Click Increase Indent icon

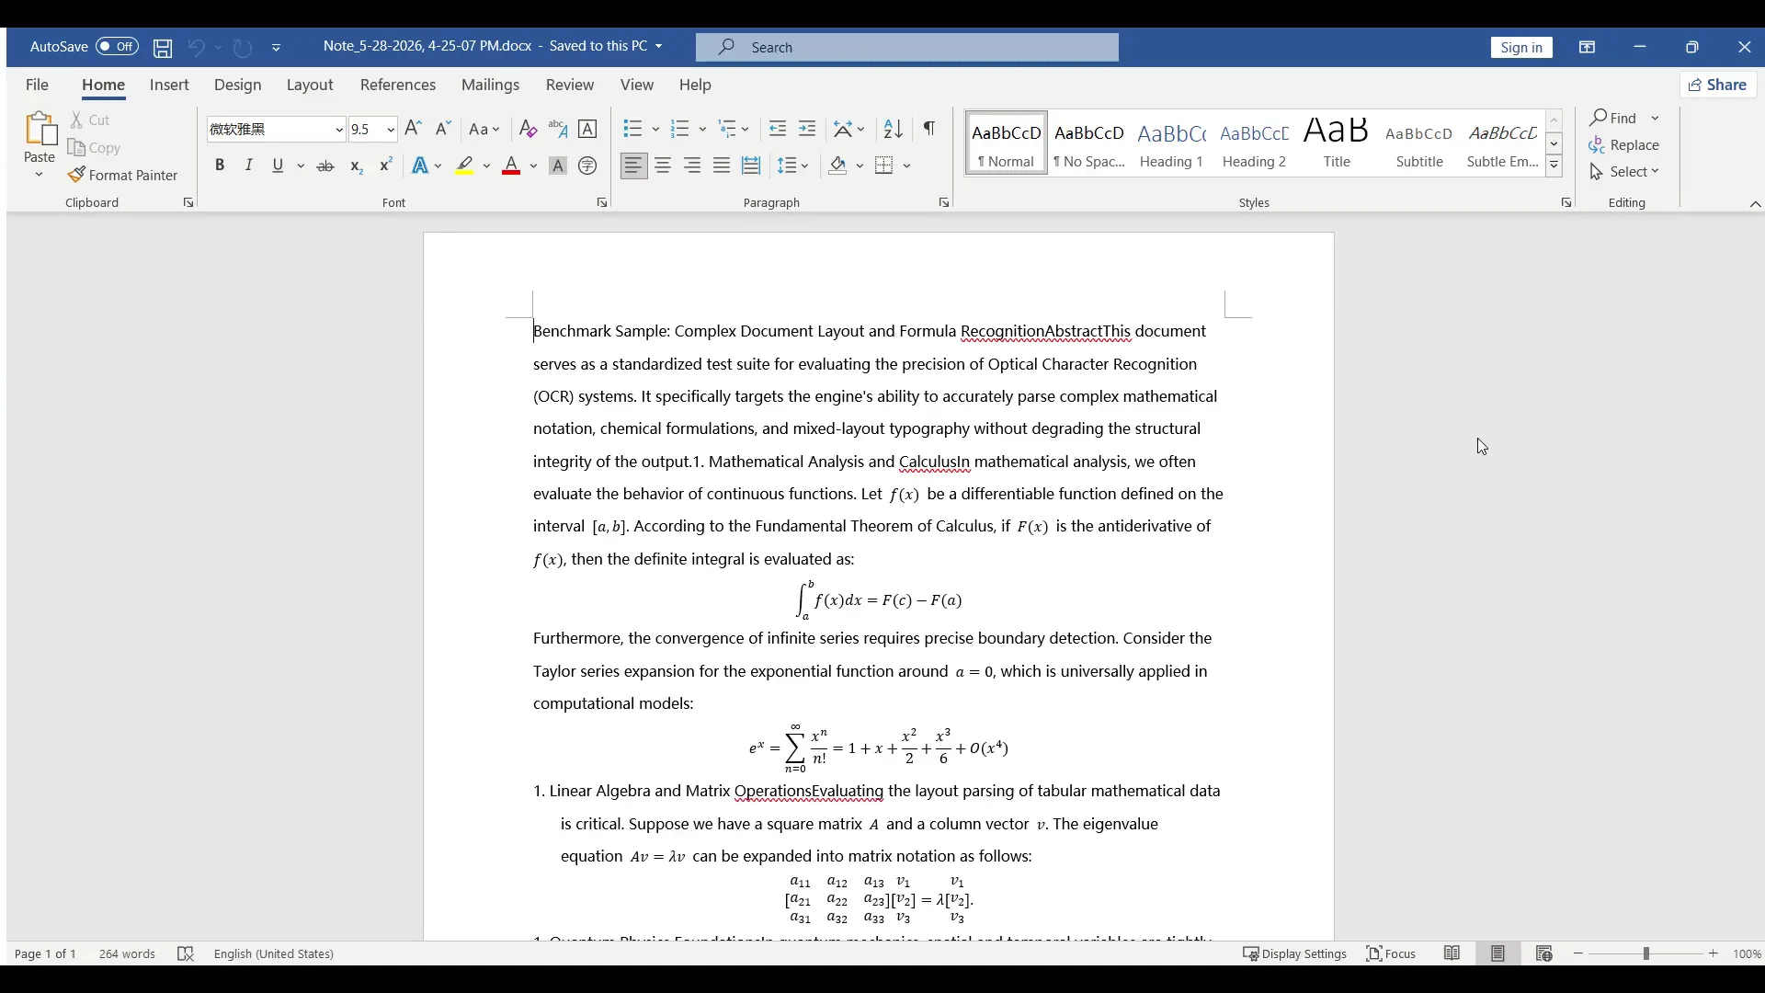pyautogui.click(x=807, y=129)
